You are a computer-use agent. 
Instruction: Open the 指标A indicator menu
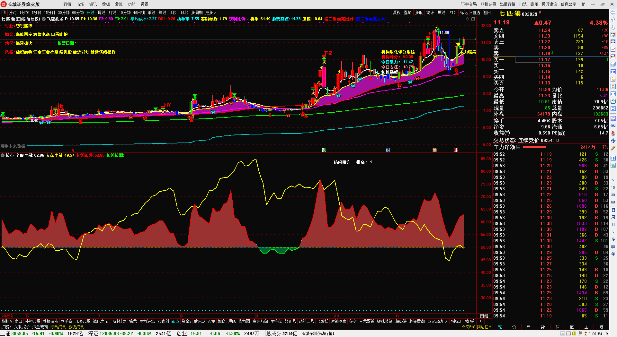tap(7, 321)
